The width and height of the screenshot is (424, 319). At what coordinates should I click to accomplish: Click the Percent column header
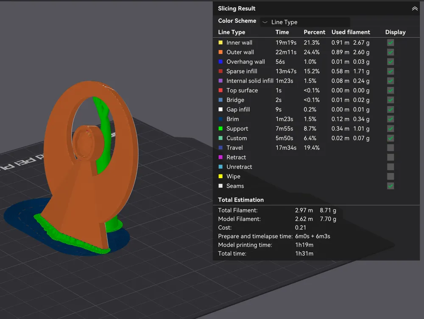pyautogui.click(x=314, y=32)
